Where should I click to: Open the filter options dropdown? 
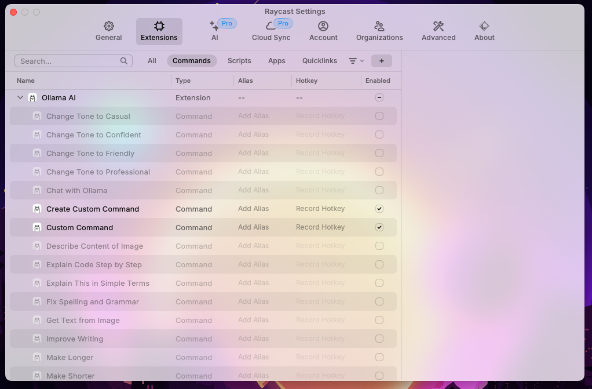(356, 61)
